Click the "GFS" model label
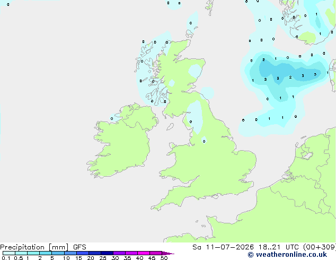336x260 pixels. 79,247
